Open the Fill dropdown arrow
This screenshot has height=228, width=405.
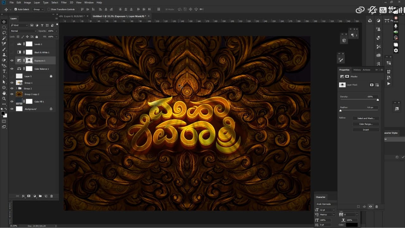click(56, 37)
